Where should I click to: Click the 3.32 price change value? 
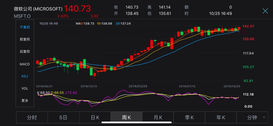[x=94, y=16]
